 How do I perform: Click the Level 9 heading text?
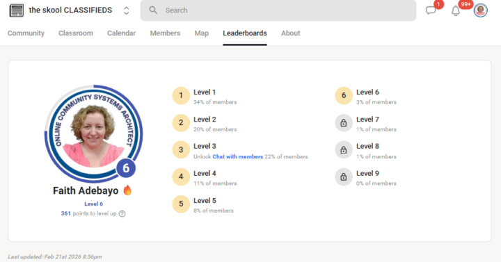tap(368, 173)
